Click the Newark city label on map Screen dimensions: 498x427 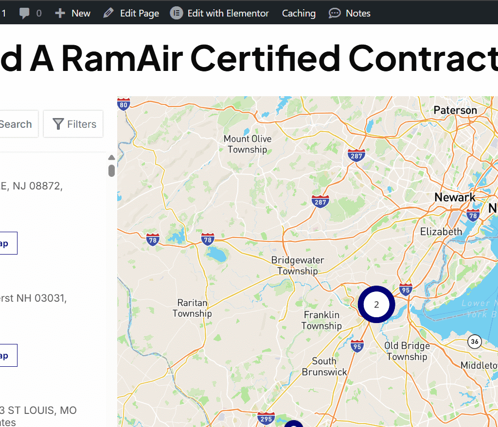coord(455,197)
